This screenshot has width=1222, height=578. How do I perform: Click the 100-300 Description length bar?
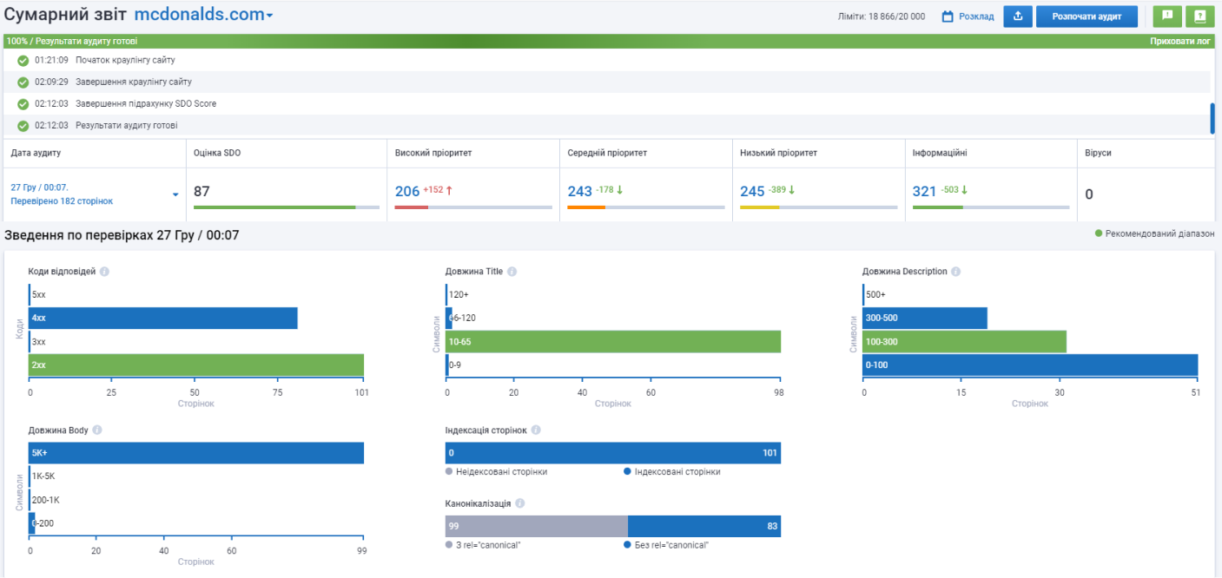(965, 342)
